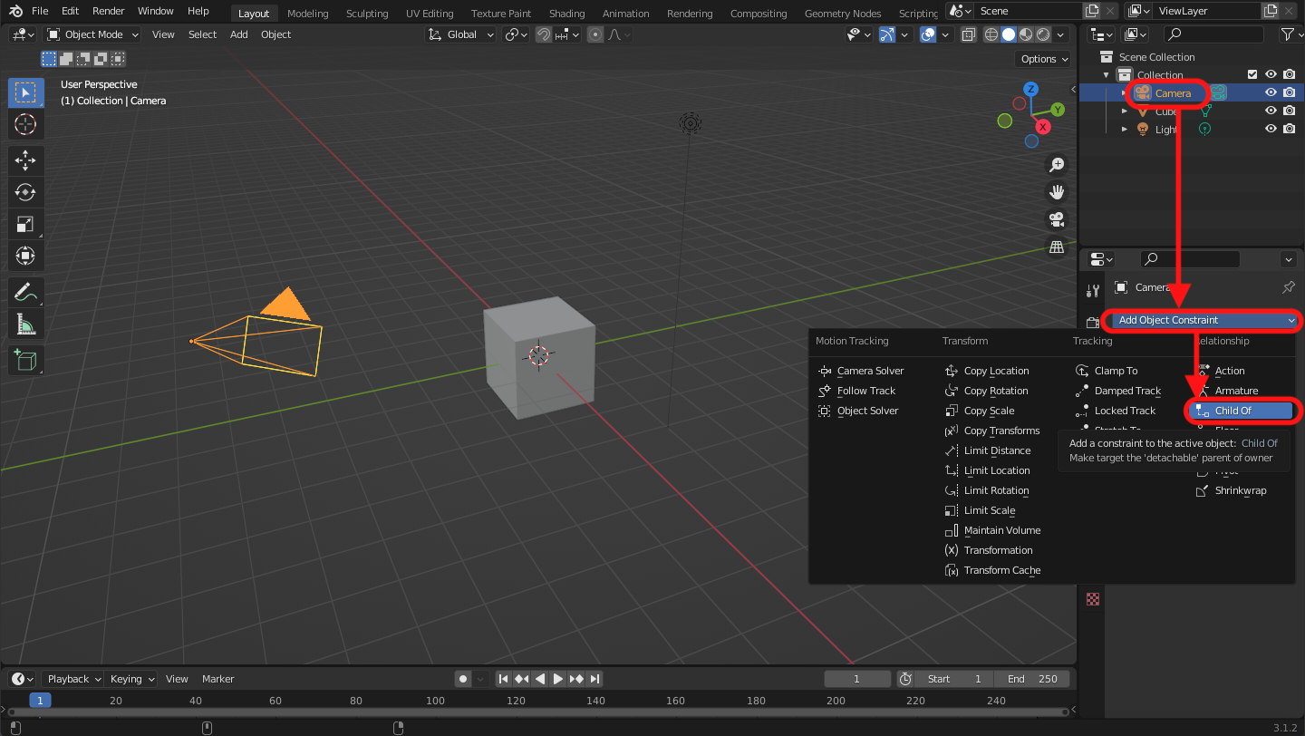
Task: Select the Select Box tool
Action: click(25, 92)
